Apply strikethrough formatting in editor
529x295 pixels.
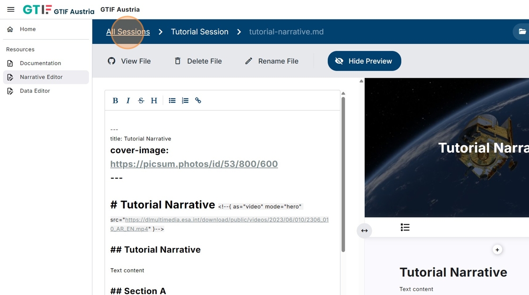coord(141,100)
